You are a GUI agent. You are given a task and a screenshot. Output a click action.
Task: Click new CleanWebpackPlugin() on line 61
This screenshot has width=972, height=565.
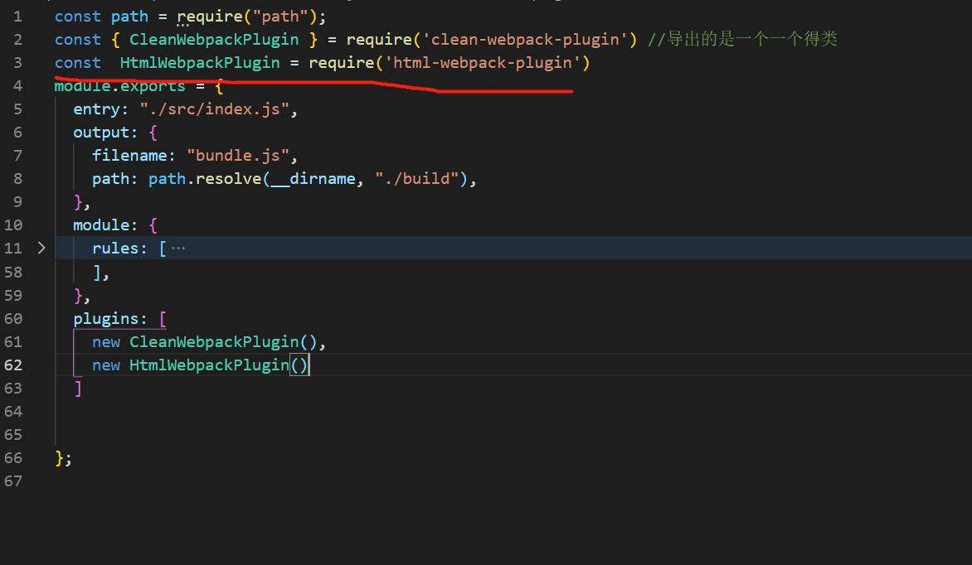tap(205, 342)
